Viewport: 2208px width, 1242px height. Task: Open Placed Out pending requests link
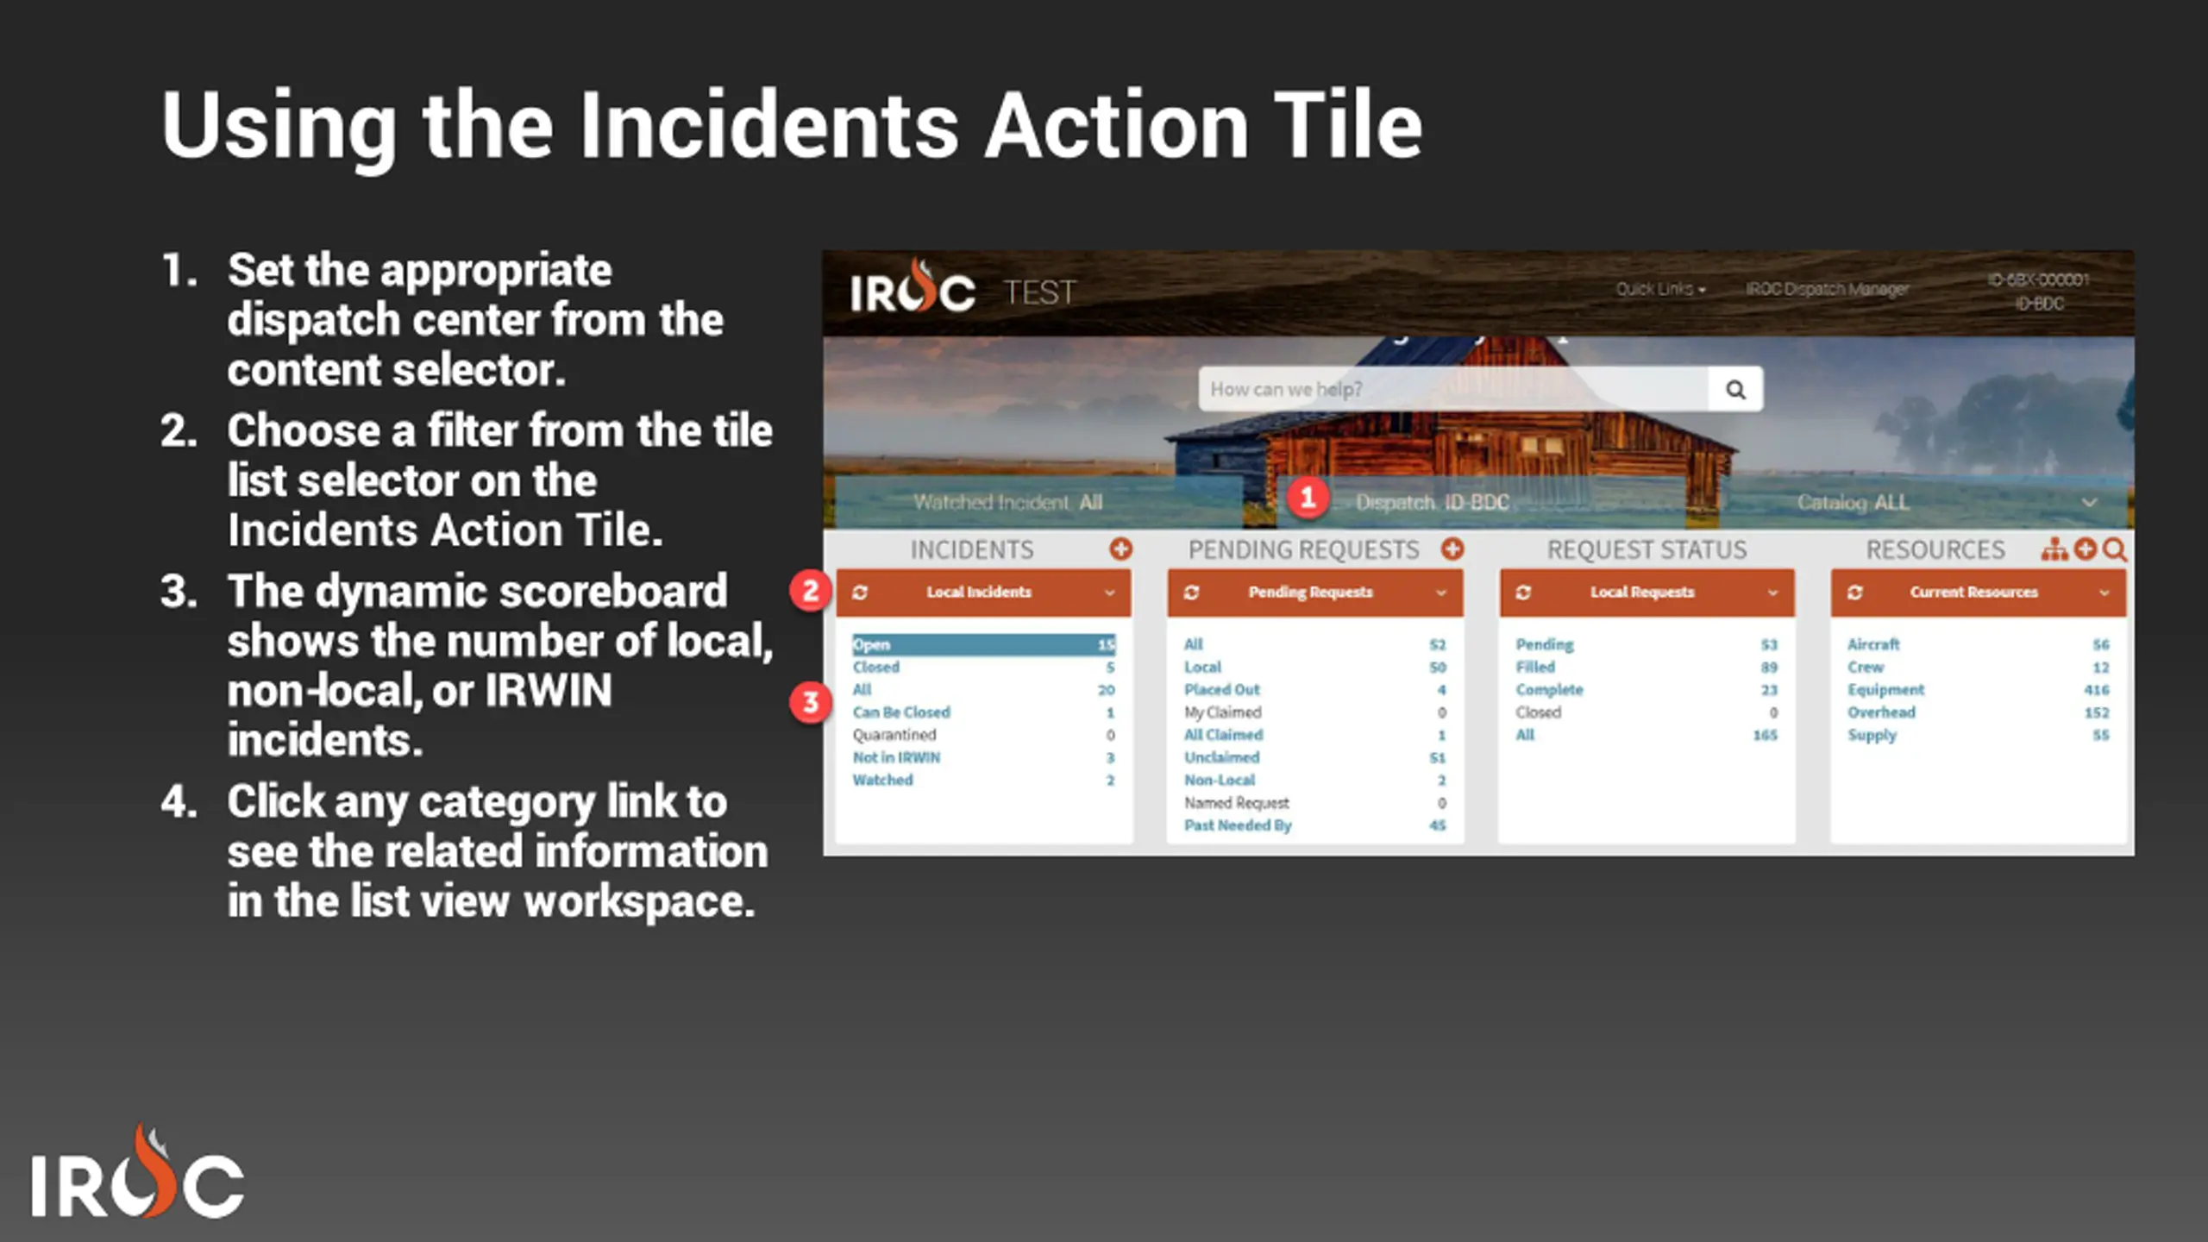[1221, 690]
